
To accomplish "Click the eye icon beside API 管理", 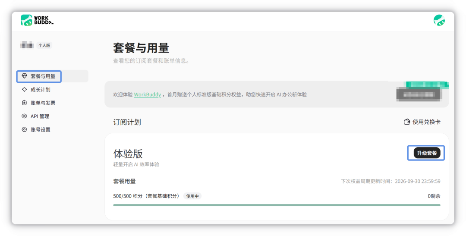I will point(24,116).
